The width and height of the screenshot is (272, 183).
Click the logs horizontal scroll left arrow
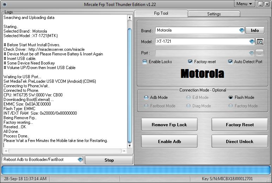pyautogui.click(x=6, y=151)
